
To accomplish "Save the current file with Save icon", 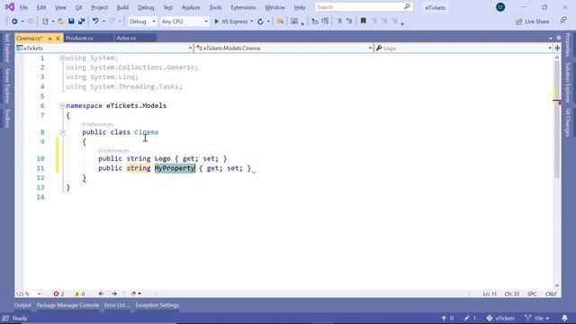I will tap(71, 22).
